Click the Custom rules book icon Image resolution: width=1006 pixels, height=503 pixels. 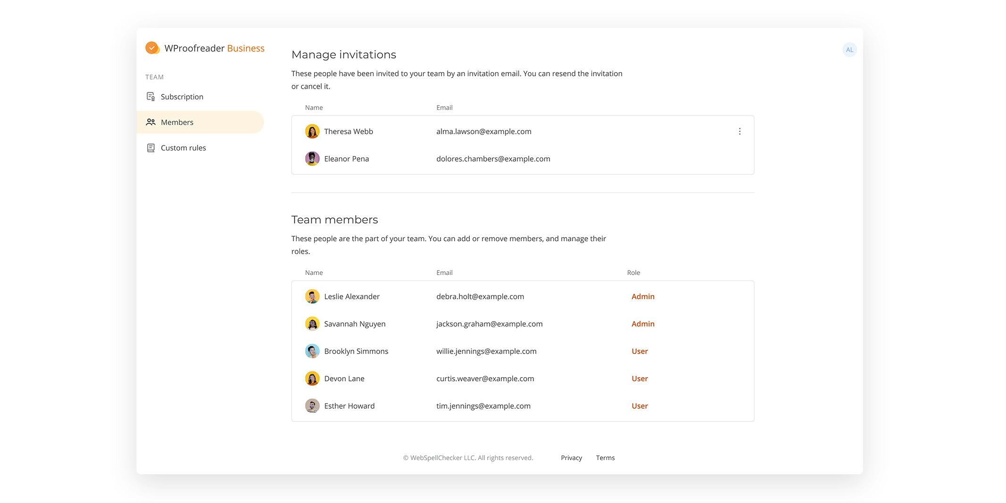(x=150, y=148)
